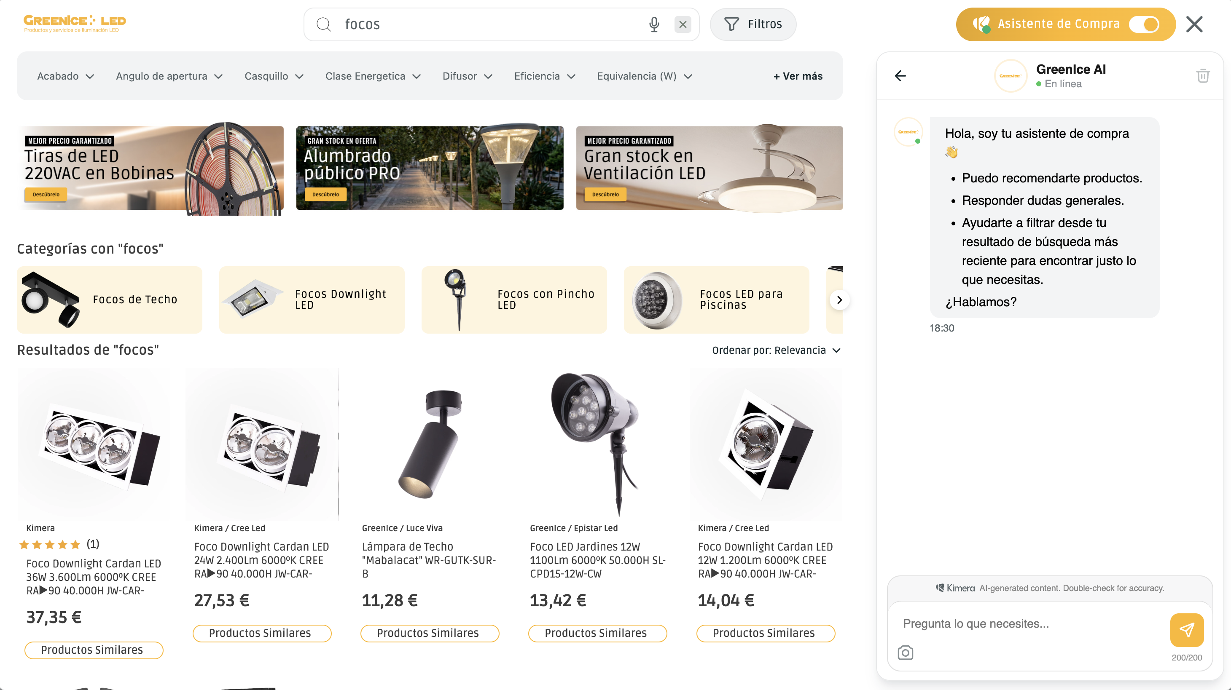Open the Ventilación LED banner
This screenshot has width=1231, height=690.
click(709, 168)
